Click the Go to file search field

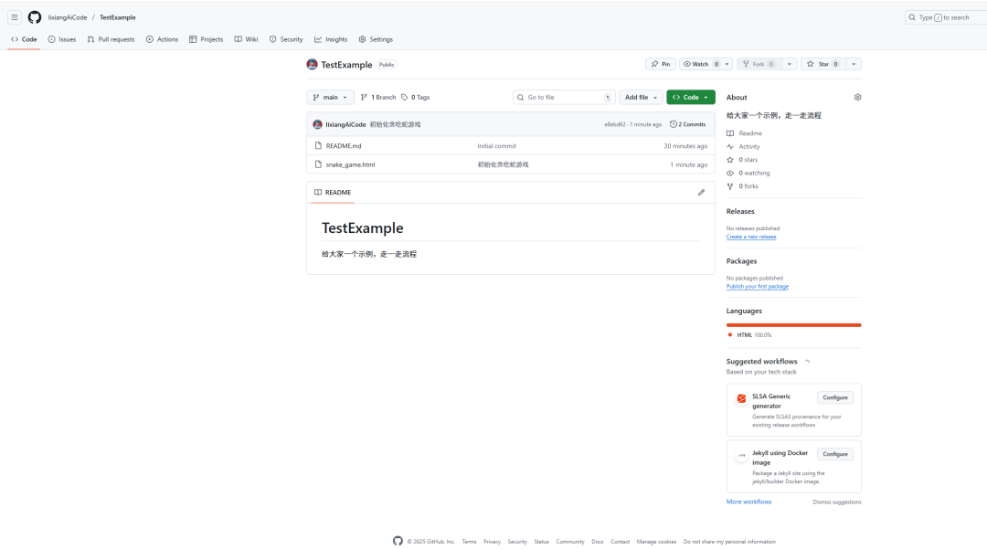click(562, 97)
